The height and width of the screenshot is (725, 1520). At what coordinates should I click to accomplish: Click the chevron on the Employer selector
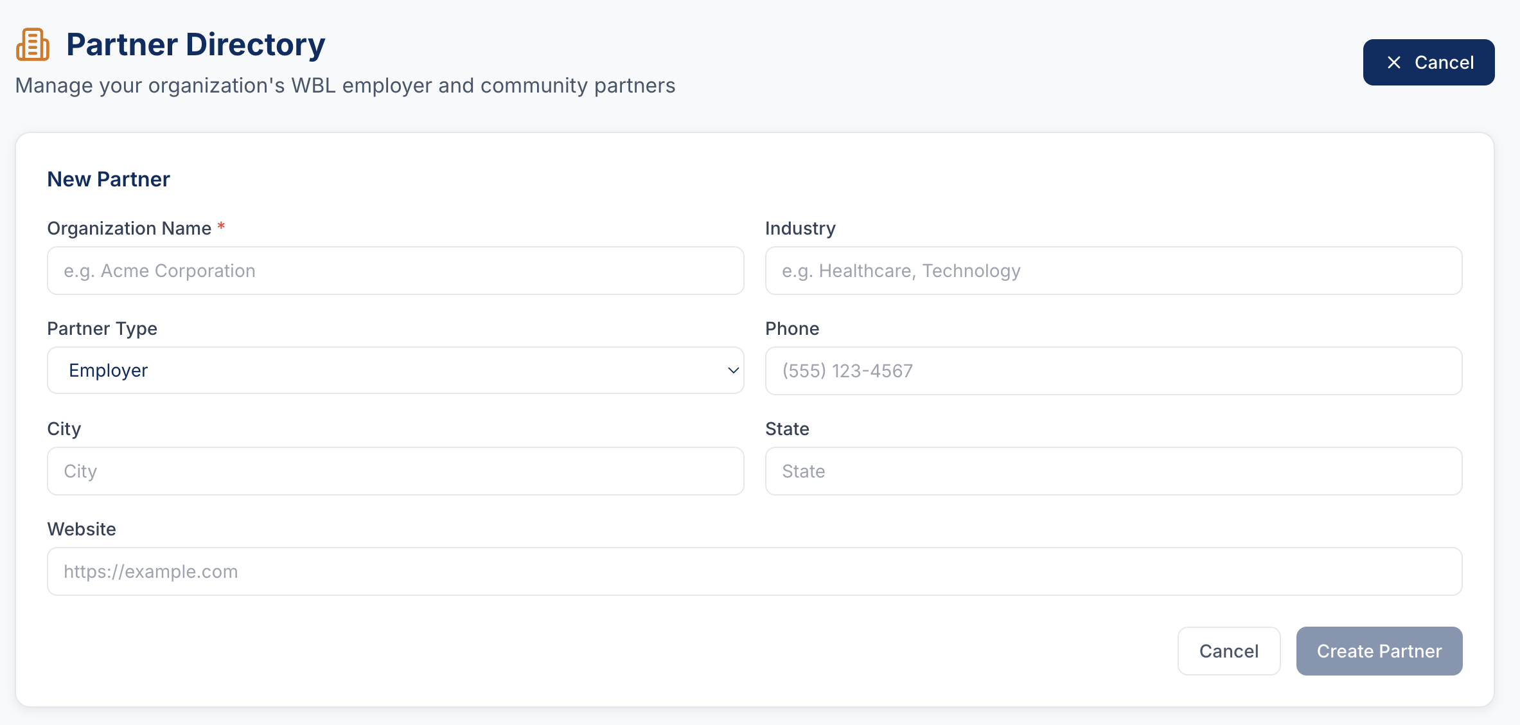732,370
